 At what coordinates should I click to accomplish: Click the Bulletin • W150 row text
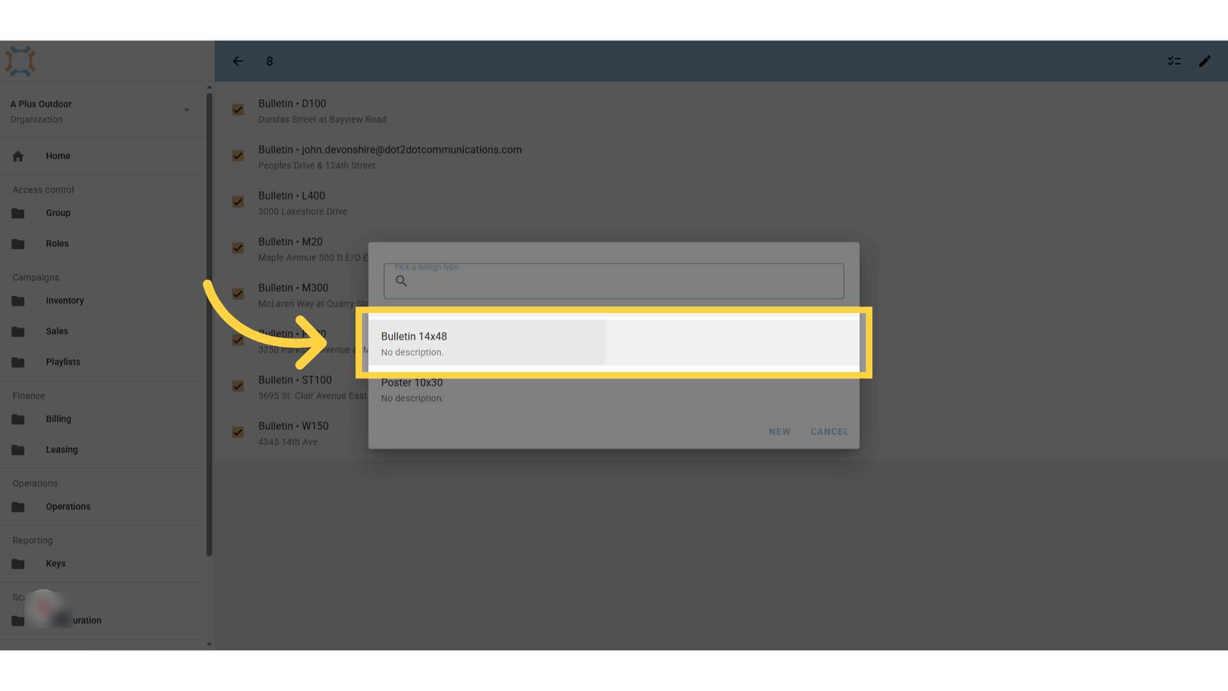[294, 426]
